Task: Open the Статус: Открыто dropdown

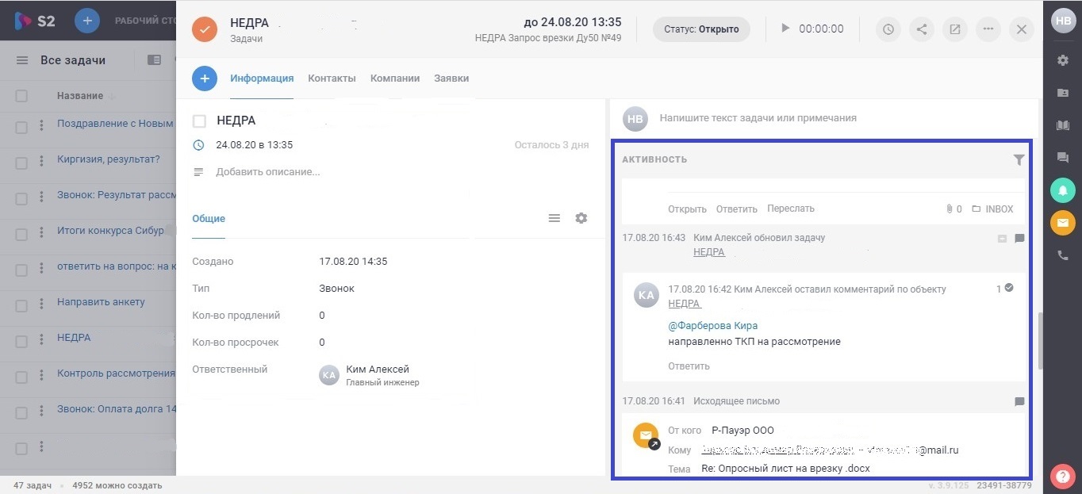Action: point(700,29)
